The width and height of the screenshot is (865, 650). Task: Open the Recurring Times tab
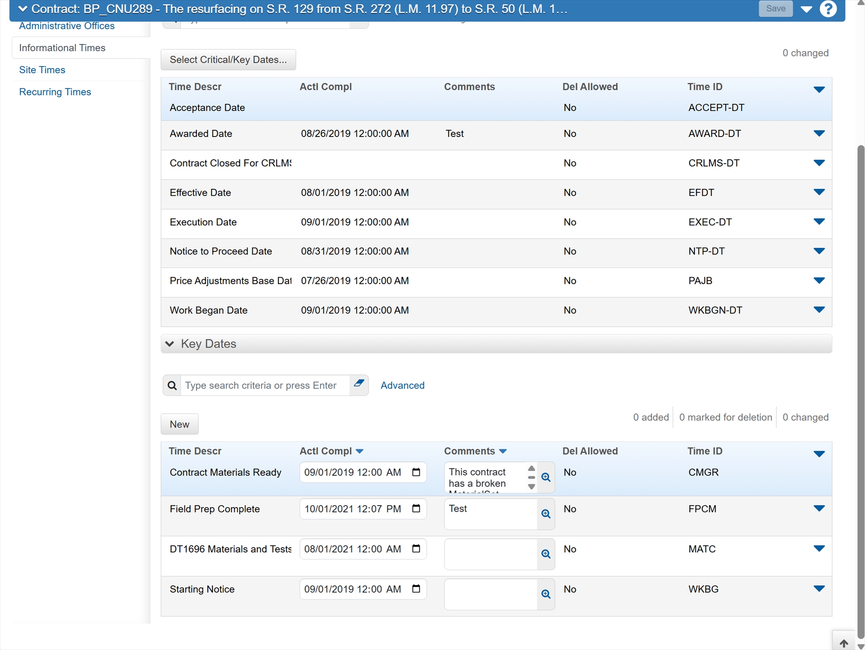click(55, 92)
